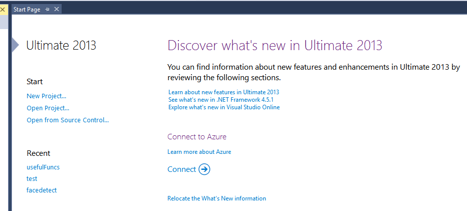
Task: Relocate the What's New information link
Action: [x=216, y=198]
